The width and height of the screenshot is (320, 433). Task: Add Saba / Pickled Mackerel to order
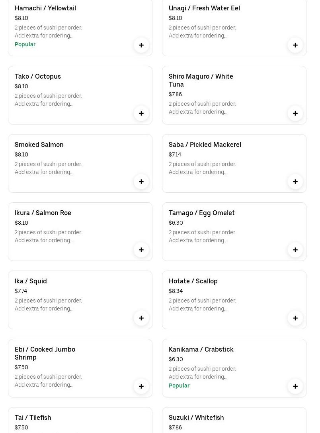295,182
